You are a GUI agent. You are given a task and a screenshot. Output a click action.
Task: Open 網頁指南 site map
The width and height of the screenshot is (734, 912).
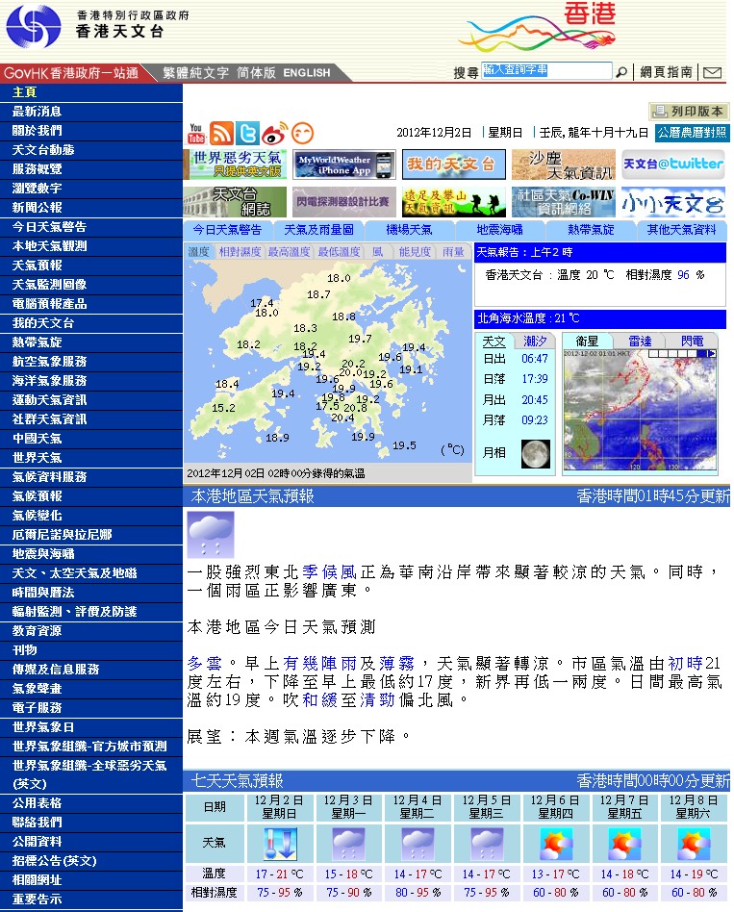pyautogui.click(x=666, y=72)
